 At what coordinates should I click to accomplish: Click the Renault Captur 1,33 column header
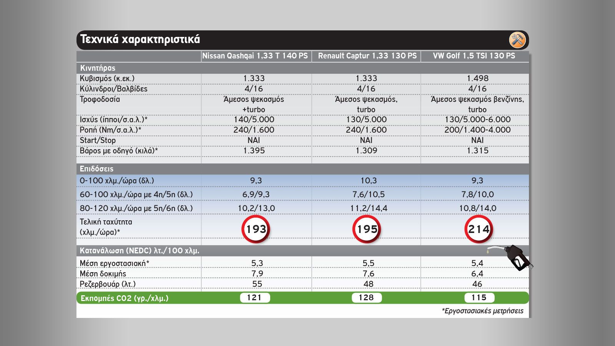coord(367,56)
